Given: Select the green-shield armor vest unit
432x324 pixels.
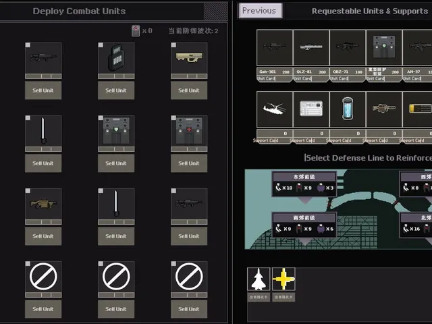Looking at the screenshot, I should click(x=116, y=131).
